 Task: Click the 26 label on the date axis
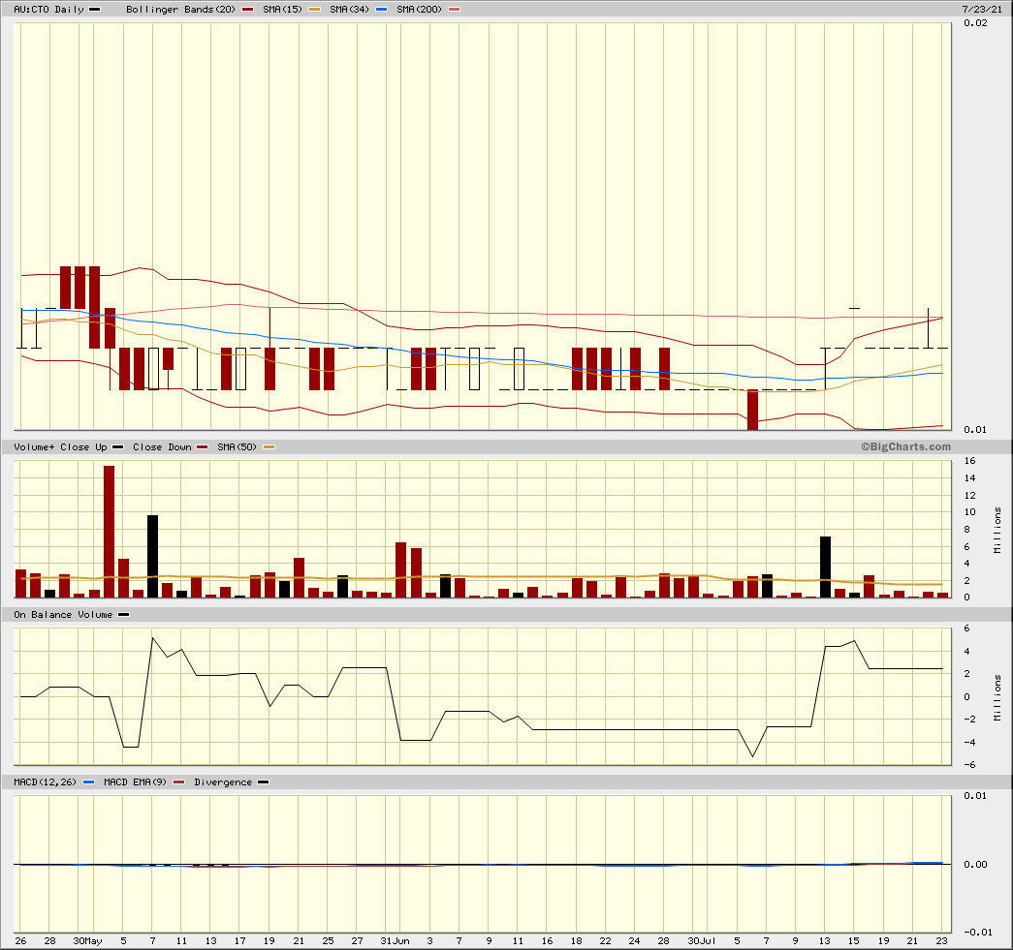[21, 941]
